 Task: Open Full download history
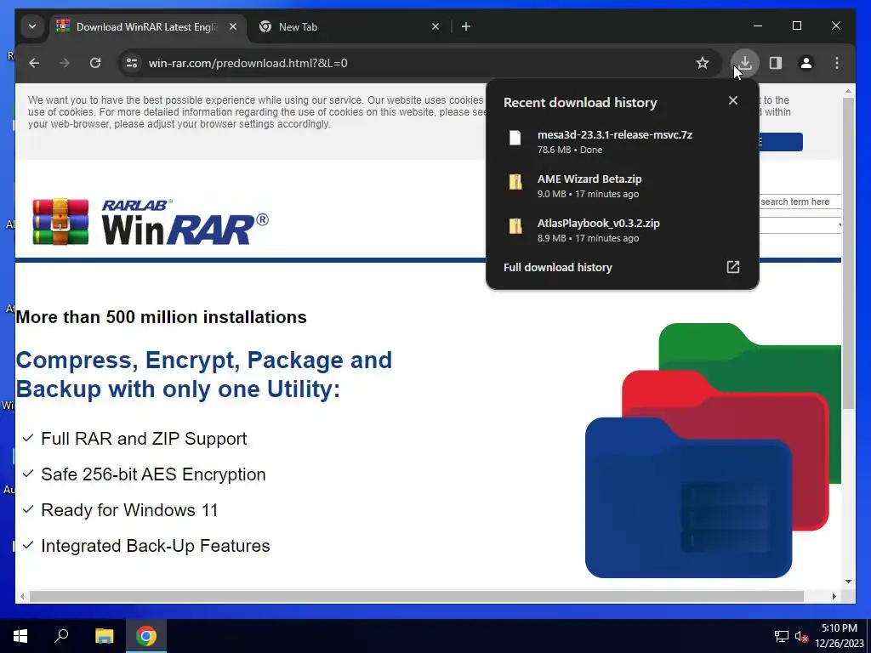pos(622,267)
